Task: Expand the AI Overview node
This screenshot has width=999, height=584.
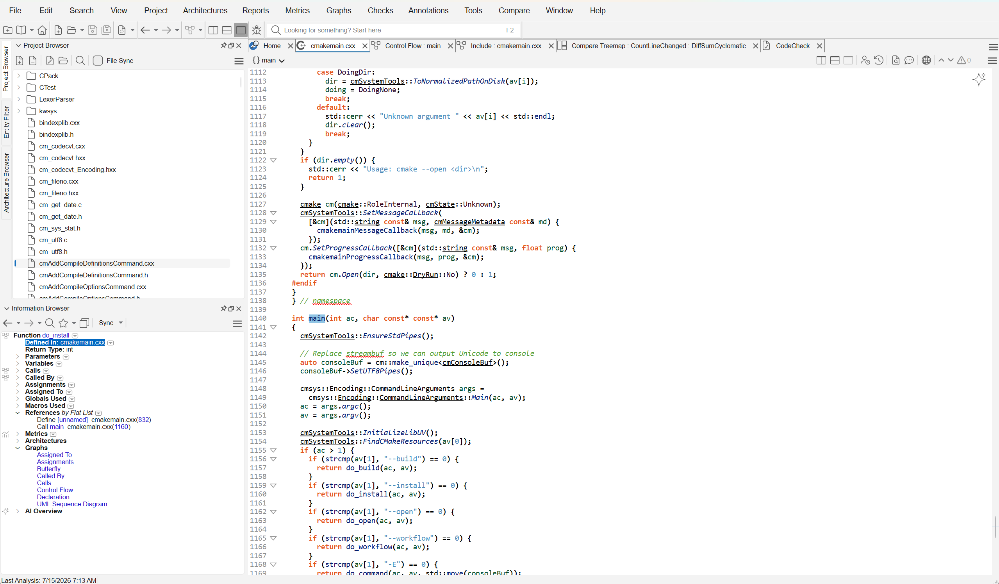Action: tap(18, 511)
